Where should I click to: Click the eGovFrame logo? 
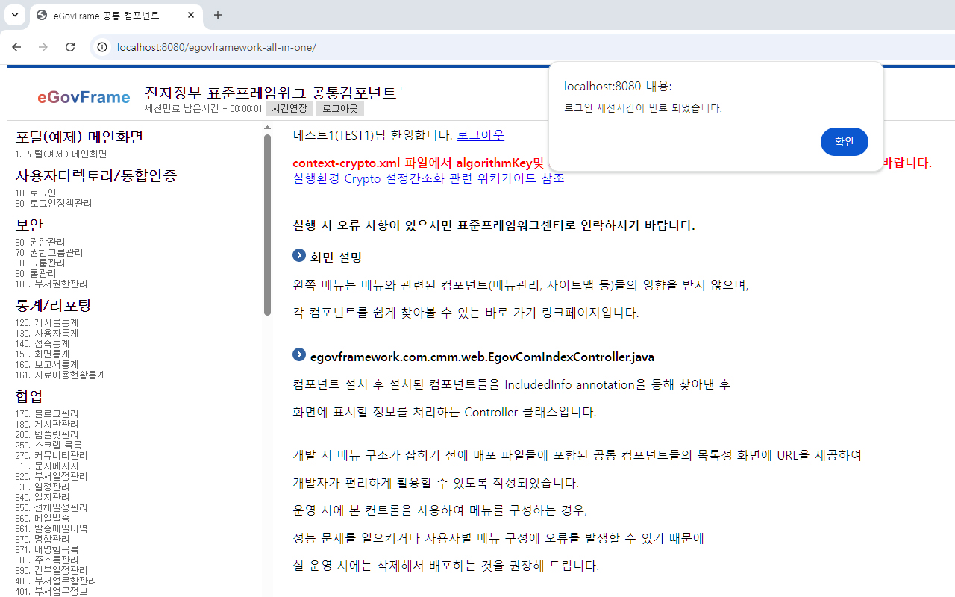coord(84,97)
